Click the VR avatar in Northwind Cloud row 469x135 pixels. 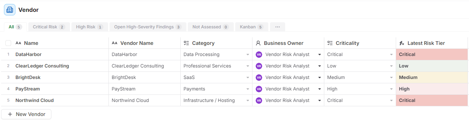pyautogui.click(x=259, y=101)
